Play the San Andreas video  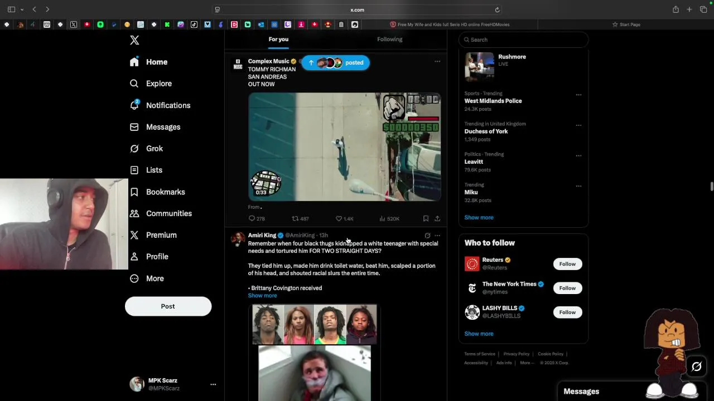point(344,146)
